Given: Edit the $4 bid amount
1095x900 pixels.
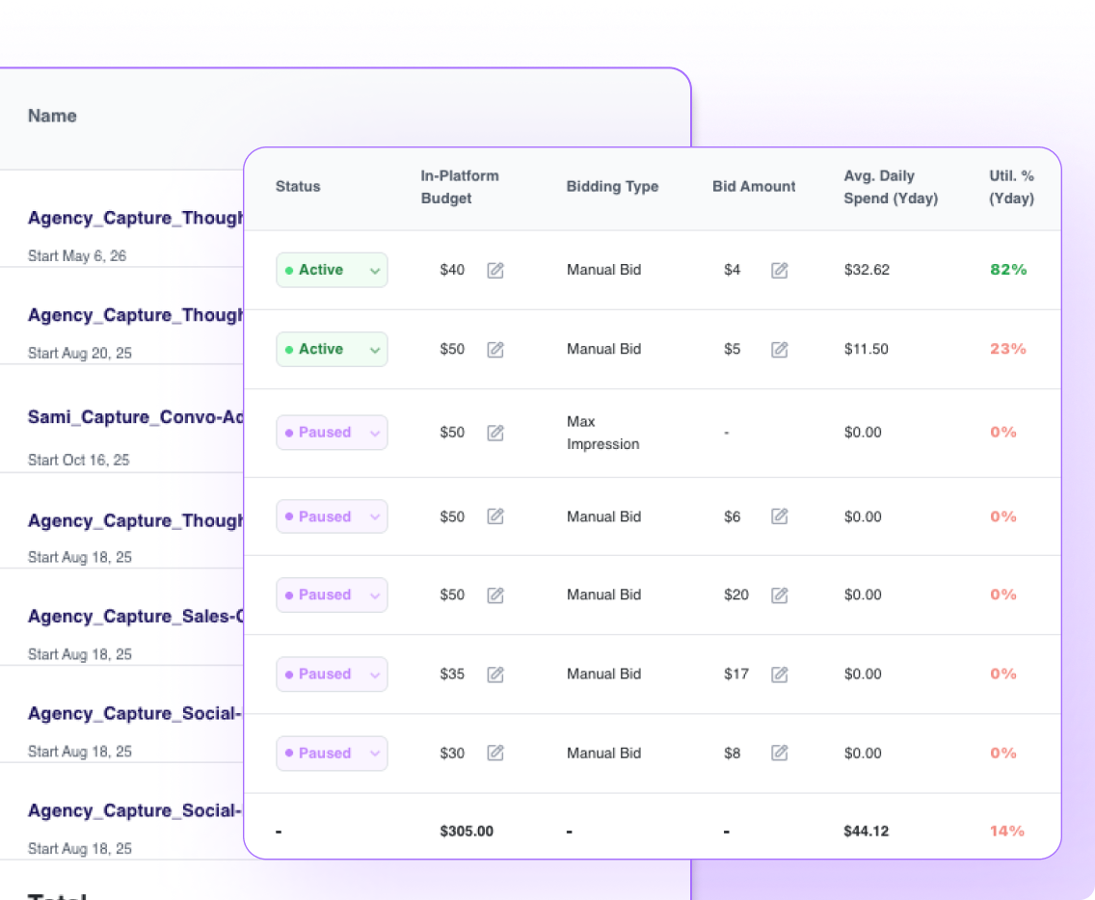Looking at the screenshot, I should click(x=780, y=270).
